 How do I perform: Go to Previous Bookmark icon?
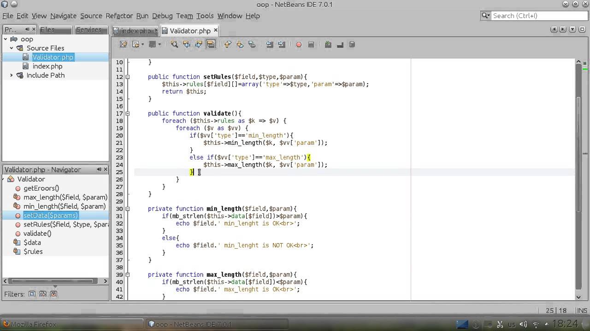click(228, 45)
